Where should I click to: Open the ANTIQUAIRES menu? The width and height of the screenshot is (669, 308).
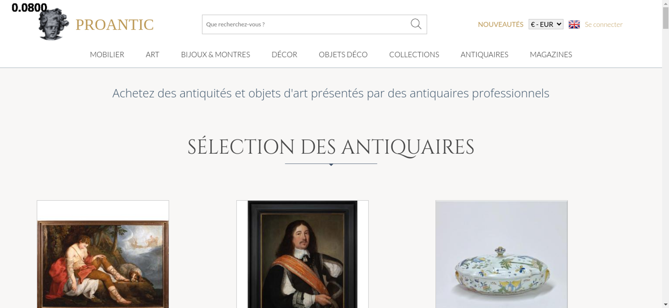(484, 54)
